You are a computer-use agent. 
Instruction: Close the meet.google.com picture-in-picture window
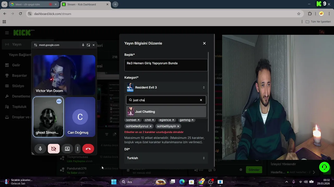94,45
